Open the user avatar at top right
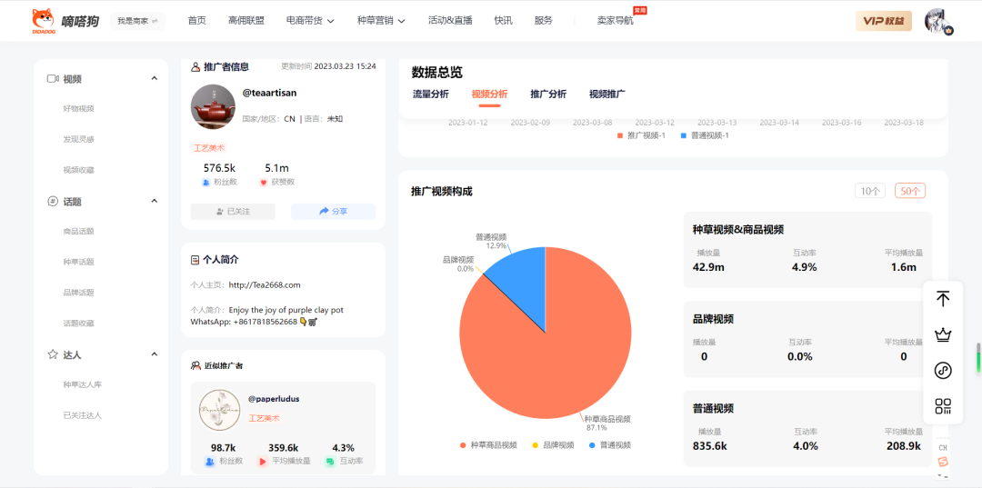The height and width of the screenshot is (488, 982). pyautogui.click(x=938, y=21)
